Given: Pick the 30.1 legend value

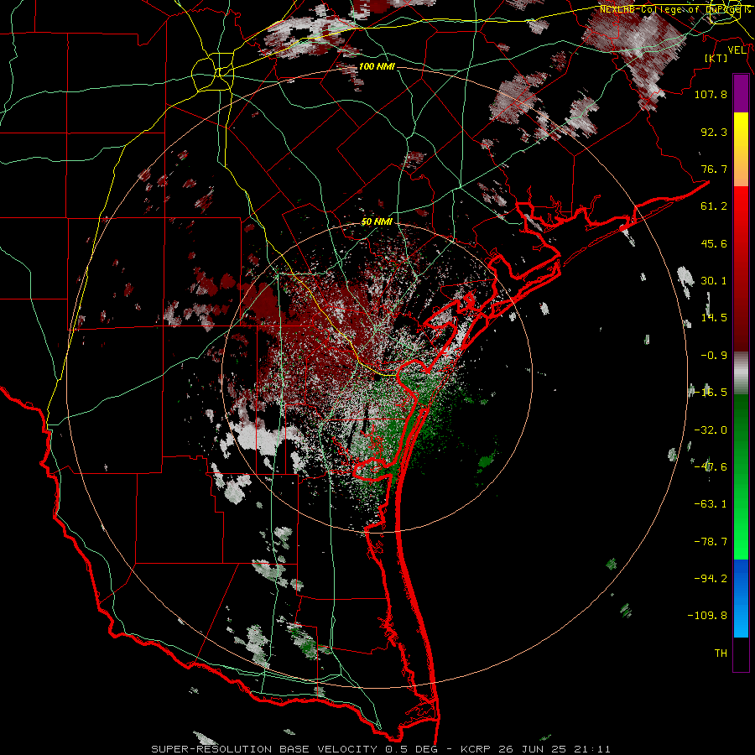Looking at the screenshot, I should [714, 281].
